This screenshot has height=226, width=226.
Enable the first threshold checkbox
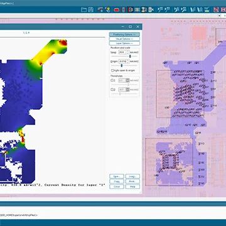112,80
